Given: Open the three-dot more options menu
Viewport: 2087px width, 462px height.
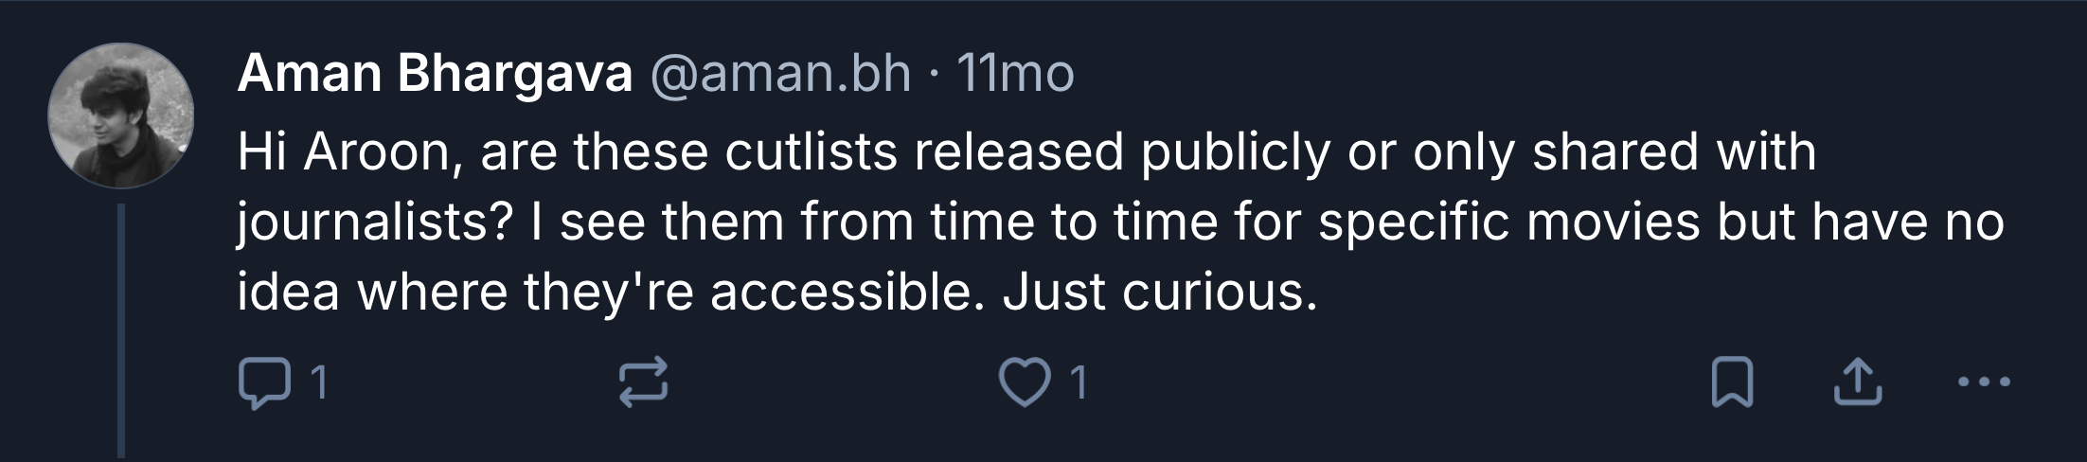Looking at the screenshot, I should pyautogui.click(x=1984, y=384).
